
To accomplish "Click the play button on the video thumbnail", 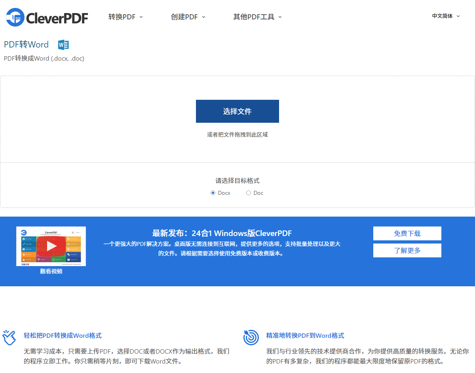I will (51, 245).
